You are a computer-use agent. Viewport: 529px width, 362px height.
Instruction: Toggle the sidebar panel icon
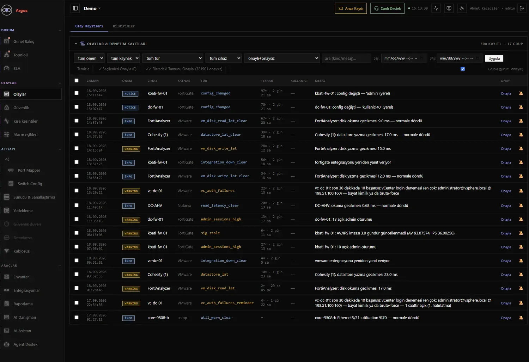pos(75,8)
